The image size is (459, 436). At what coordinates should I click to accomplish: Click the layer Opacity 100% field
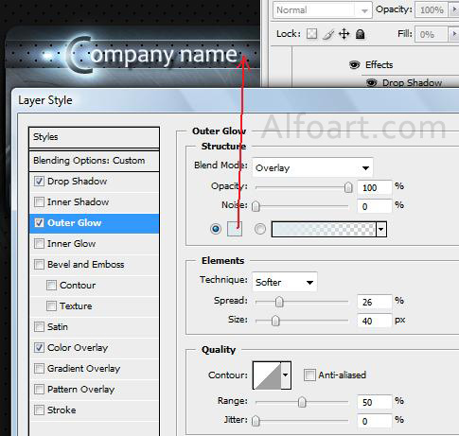[432, 10]
